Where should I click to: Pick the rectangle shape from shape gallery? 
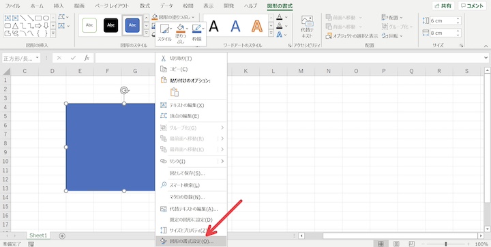point(38,18)
